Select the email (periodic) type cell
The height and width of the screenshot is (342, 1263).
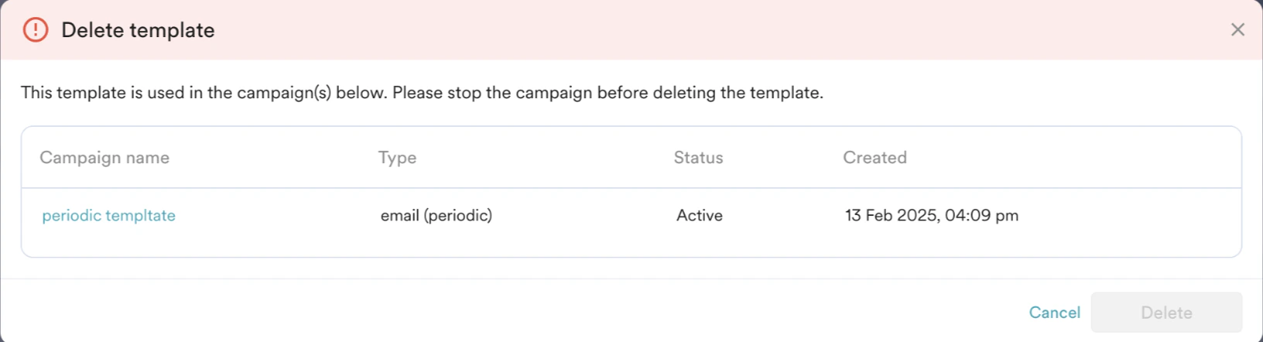[436, 216]
